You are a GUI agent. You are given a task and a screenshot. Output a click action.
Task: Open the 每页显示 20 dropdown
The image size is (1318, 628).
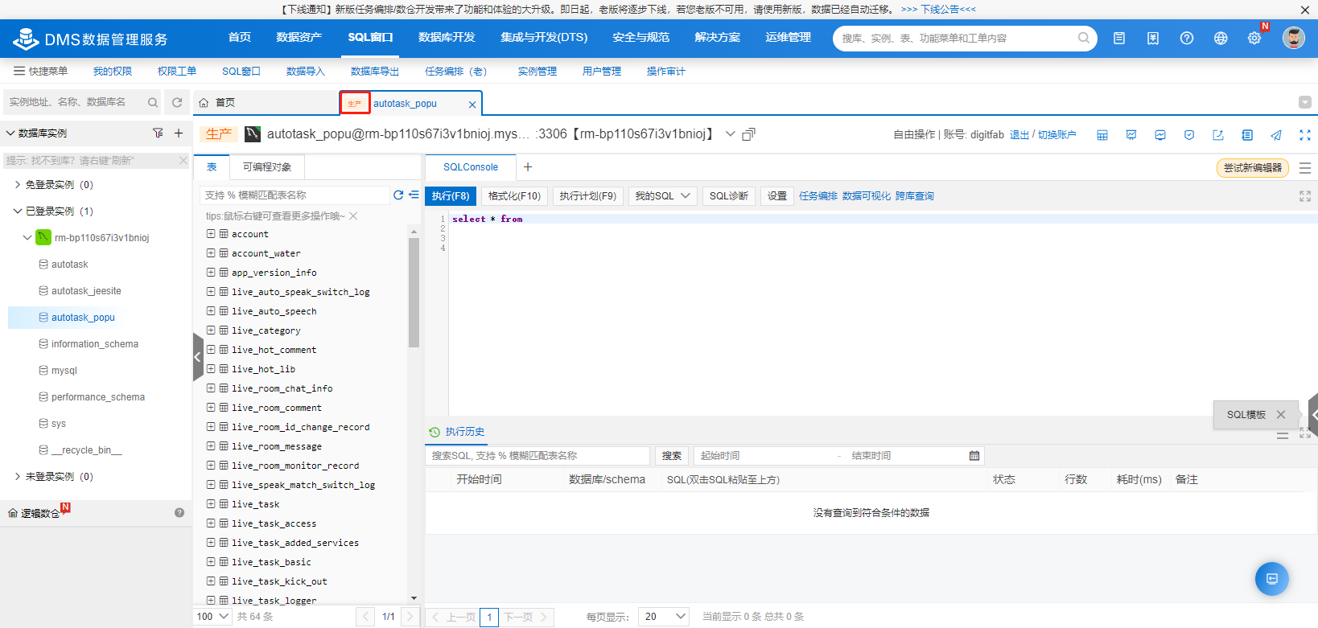(x=664, y=617)
